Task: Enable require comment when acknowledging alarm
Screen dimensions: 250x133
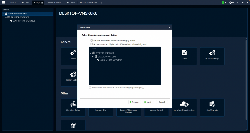Action: (x=92, y=41)
